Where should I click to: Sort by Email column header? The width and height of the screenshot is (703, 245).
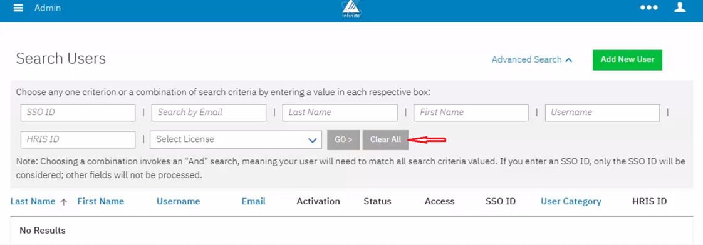[253, 202]
